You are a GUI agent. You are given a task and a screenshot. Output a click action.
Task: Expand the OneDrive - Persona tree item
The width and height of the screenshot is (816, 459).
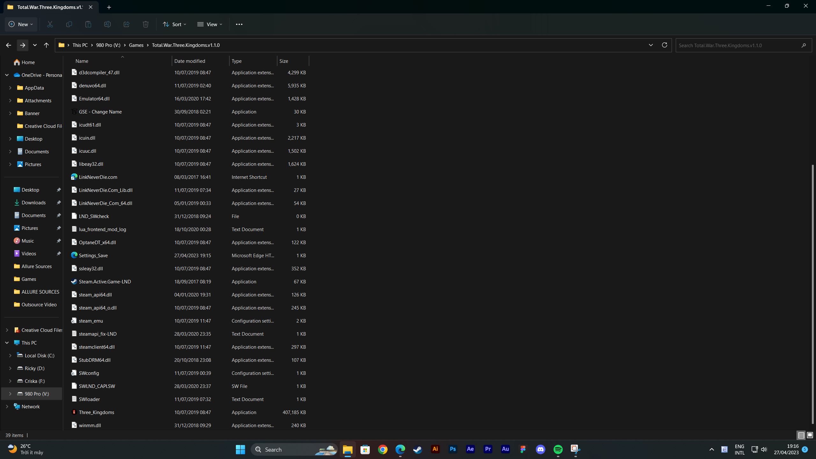[7, 75]
